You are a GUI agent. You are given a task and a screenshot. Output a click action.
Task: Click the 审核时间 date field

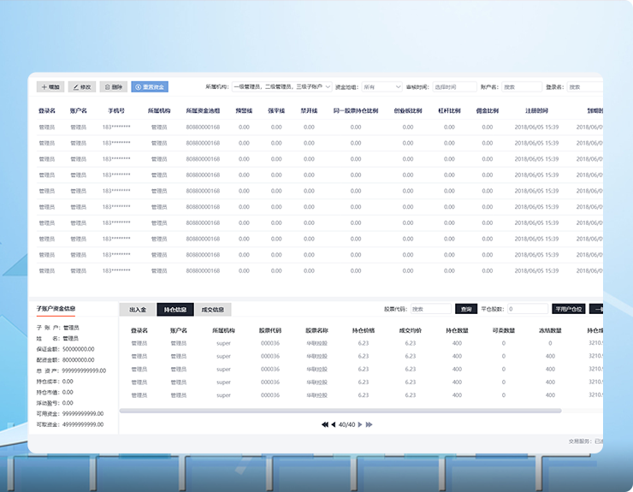click(x=454, y=87)
